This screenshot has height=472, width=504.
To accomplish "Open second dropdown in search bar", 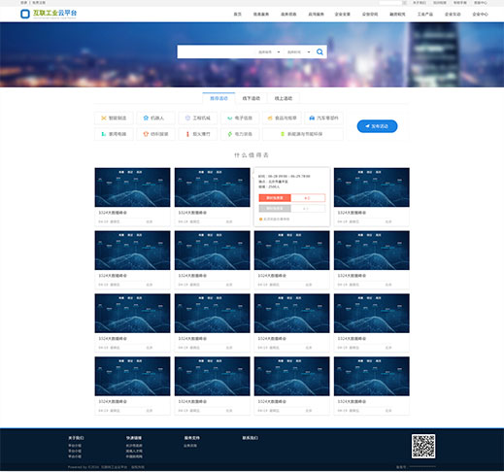I will (x=298, y=52).
